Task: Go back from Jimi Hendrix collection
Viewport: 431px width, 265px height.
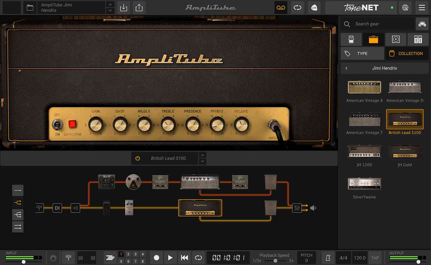Action: tap(346, 68)
